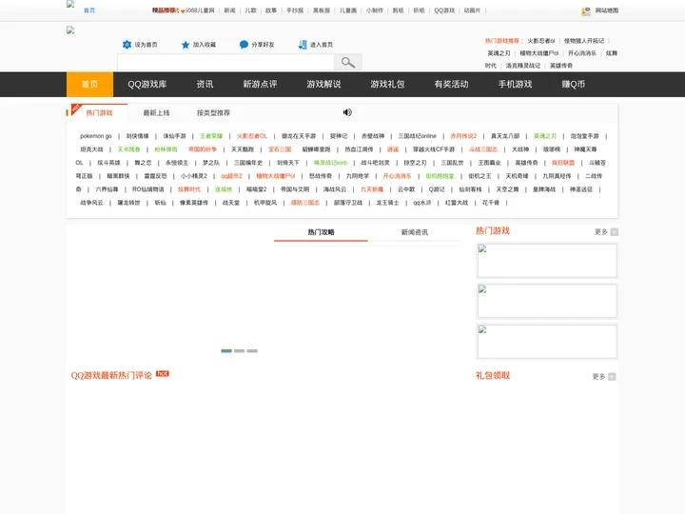Click 火影忍者ol in the recommendations
Screen dimensions: 685x514
540,41
